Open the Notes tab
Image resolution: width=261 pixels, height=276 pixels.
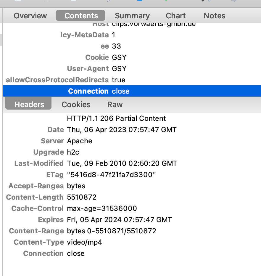(x=214, y=15)
